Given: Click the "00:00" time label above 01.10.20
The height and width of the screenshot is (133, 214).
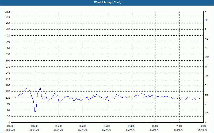Looking at the screenshot, I should coord(203,126).
